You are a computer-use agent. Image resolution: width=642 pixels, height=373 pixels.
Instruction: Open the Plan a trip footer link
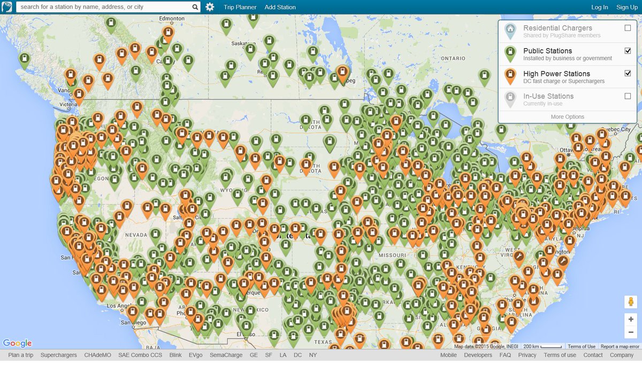click(20, 355)
